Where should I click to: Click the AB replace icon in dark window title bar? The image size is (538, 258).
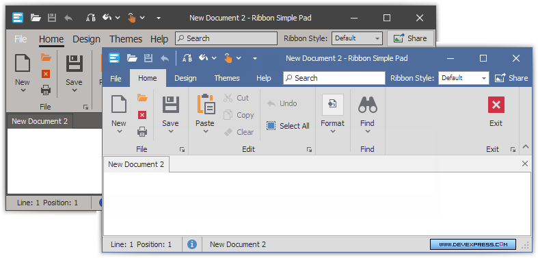click(91, 18)
